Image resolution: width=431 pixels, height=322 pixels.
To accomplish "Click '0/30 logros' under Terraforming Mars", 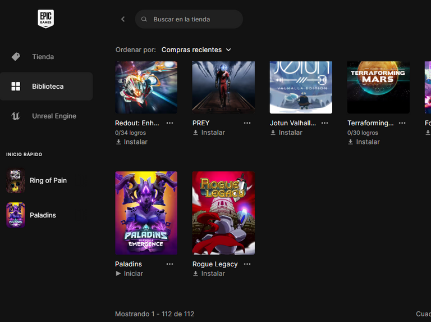I will 363,133.
